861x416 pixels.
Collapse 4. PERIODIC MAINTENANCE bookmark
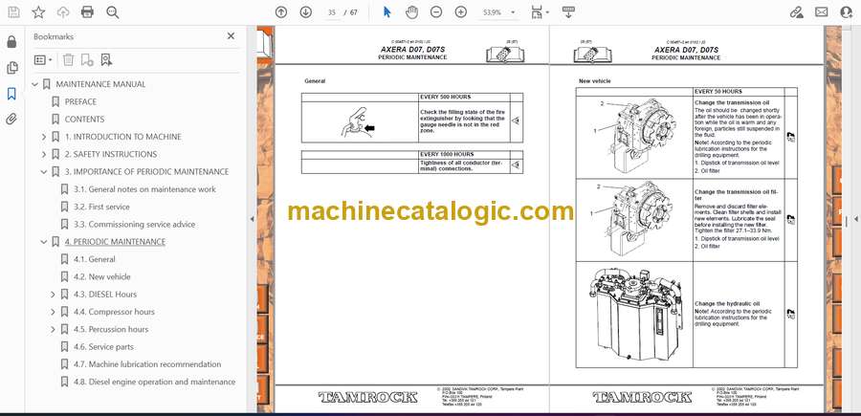tap(44, 242)
